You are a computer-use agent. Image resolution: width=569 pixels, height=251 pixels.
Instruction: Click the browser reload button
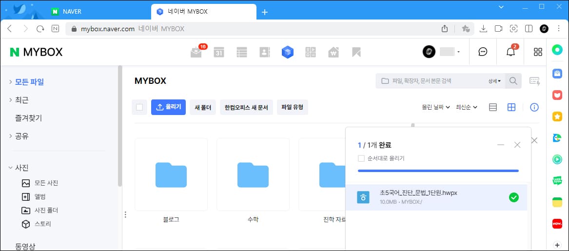point(40,29)
